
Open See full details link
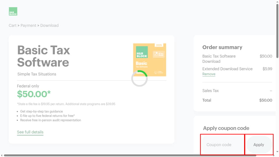point(30,132)
